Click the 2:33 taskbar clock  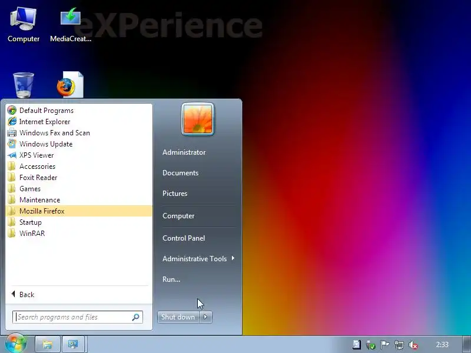point(442,345)
